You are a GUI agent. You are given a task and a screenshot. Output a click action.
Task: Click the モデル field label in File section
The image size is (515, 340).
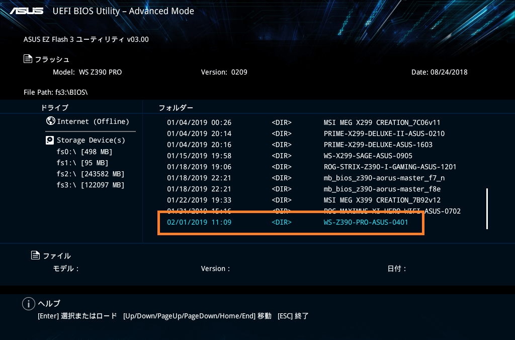66,268
